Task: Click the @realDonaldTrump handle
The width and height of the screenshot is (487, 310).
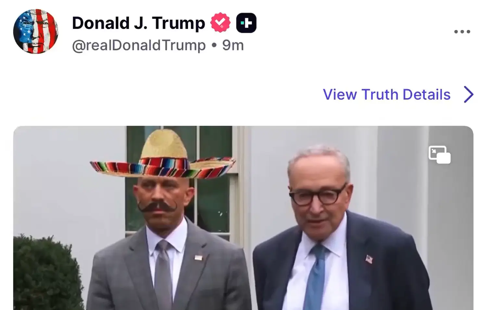Action: click(x=139, y=45)
